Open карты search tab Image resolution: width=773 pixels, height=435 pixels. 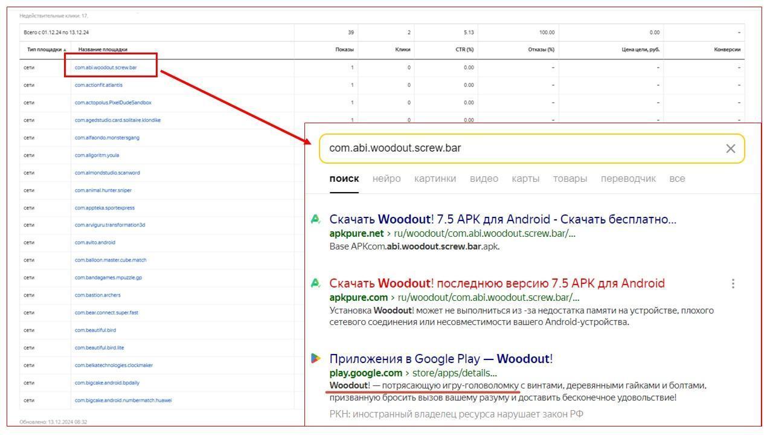tap(525, 179)
